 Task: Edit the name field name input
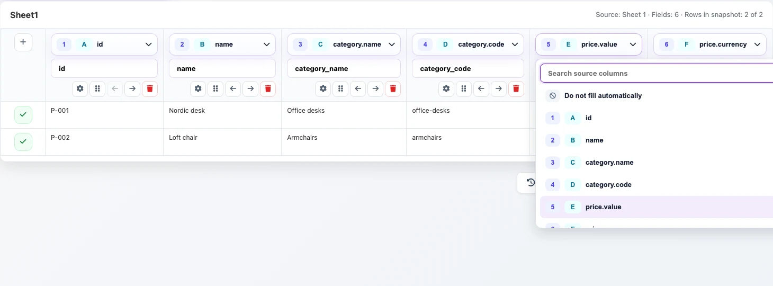click(x=222, y=68)
